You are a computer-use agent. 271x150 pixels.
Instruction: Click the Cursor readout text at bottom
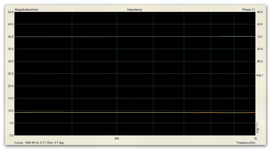tap(39, 143)
